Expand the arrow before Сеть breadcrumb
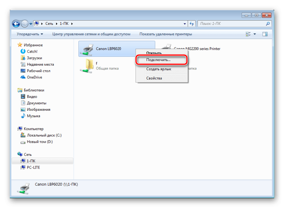Image resolution: width=284 pixels, height=208 pixels. pos(42,24)
